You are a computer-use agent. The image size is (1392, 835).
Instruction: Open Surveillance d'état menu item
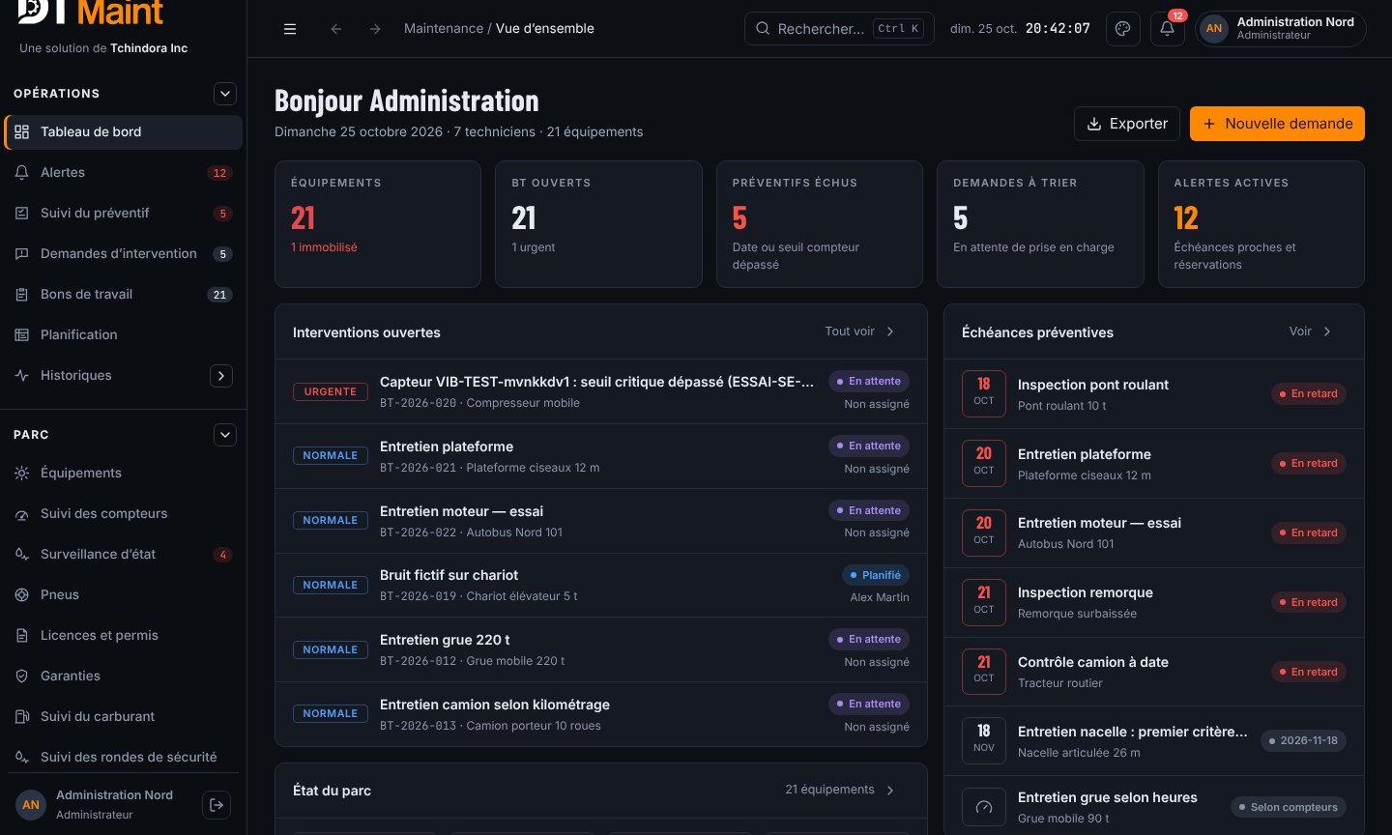pos(124,554)
